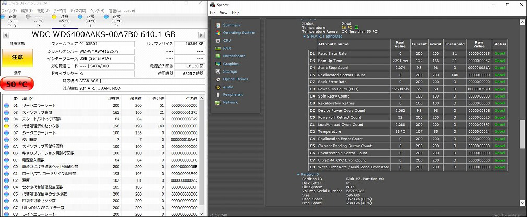Select 代替処理済のセクタ数 row in CrystalDiskInfo
This screenshot has height=217, width=527.
click(x=101, y=126)
